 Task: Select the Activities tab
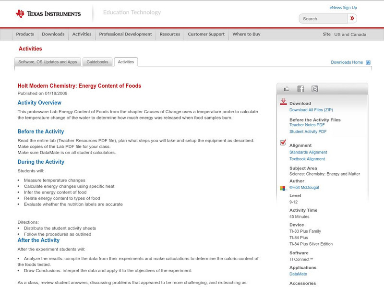click(x=126, y=62)
